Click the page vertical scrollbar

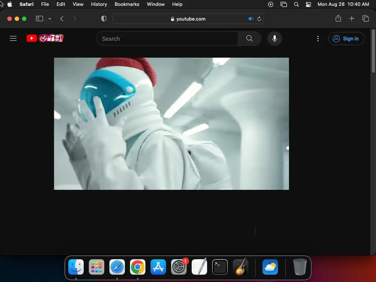pyautogui.click(x=373, y=51)
